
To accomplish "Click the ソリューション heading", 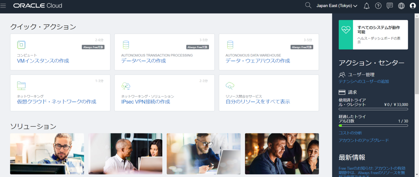I will click(33, 126).
